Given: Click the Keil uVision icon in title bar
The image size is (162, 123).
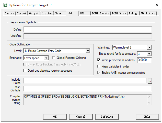Looking at the screenshot, I should [x=5, y=5].
